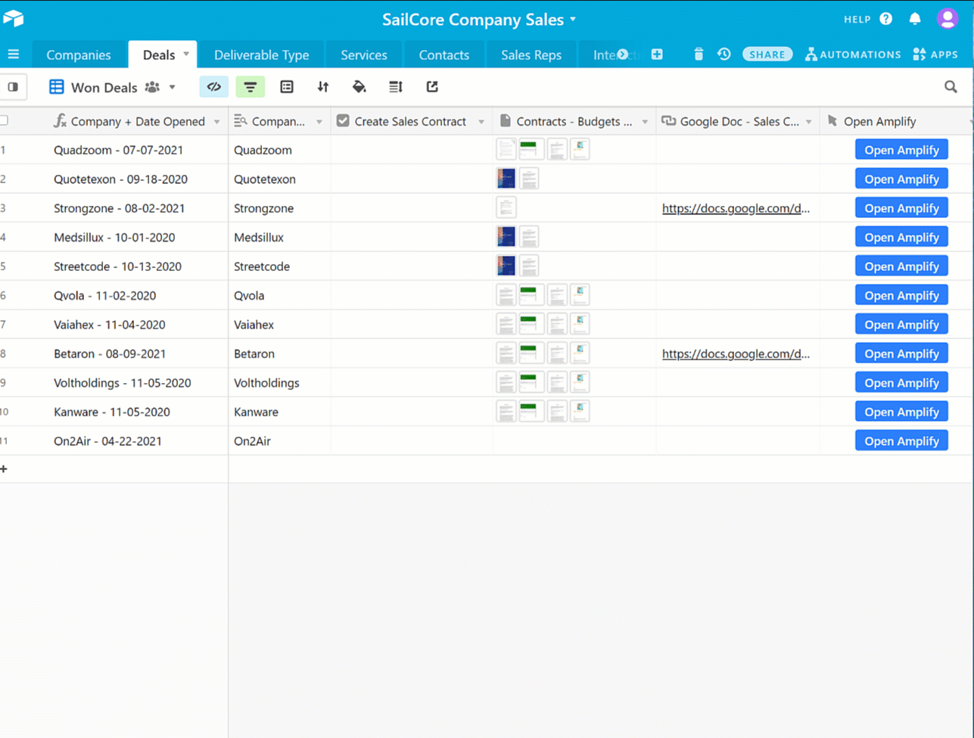Image resolution: width=974 pixels, height=738 pixels.
Task: Switch to the Sales Reps tab
Action: pos(531,54)
